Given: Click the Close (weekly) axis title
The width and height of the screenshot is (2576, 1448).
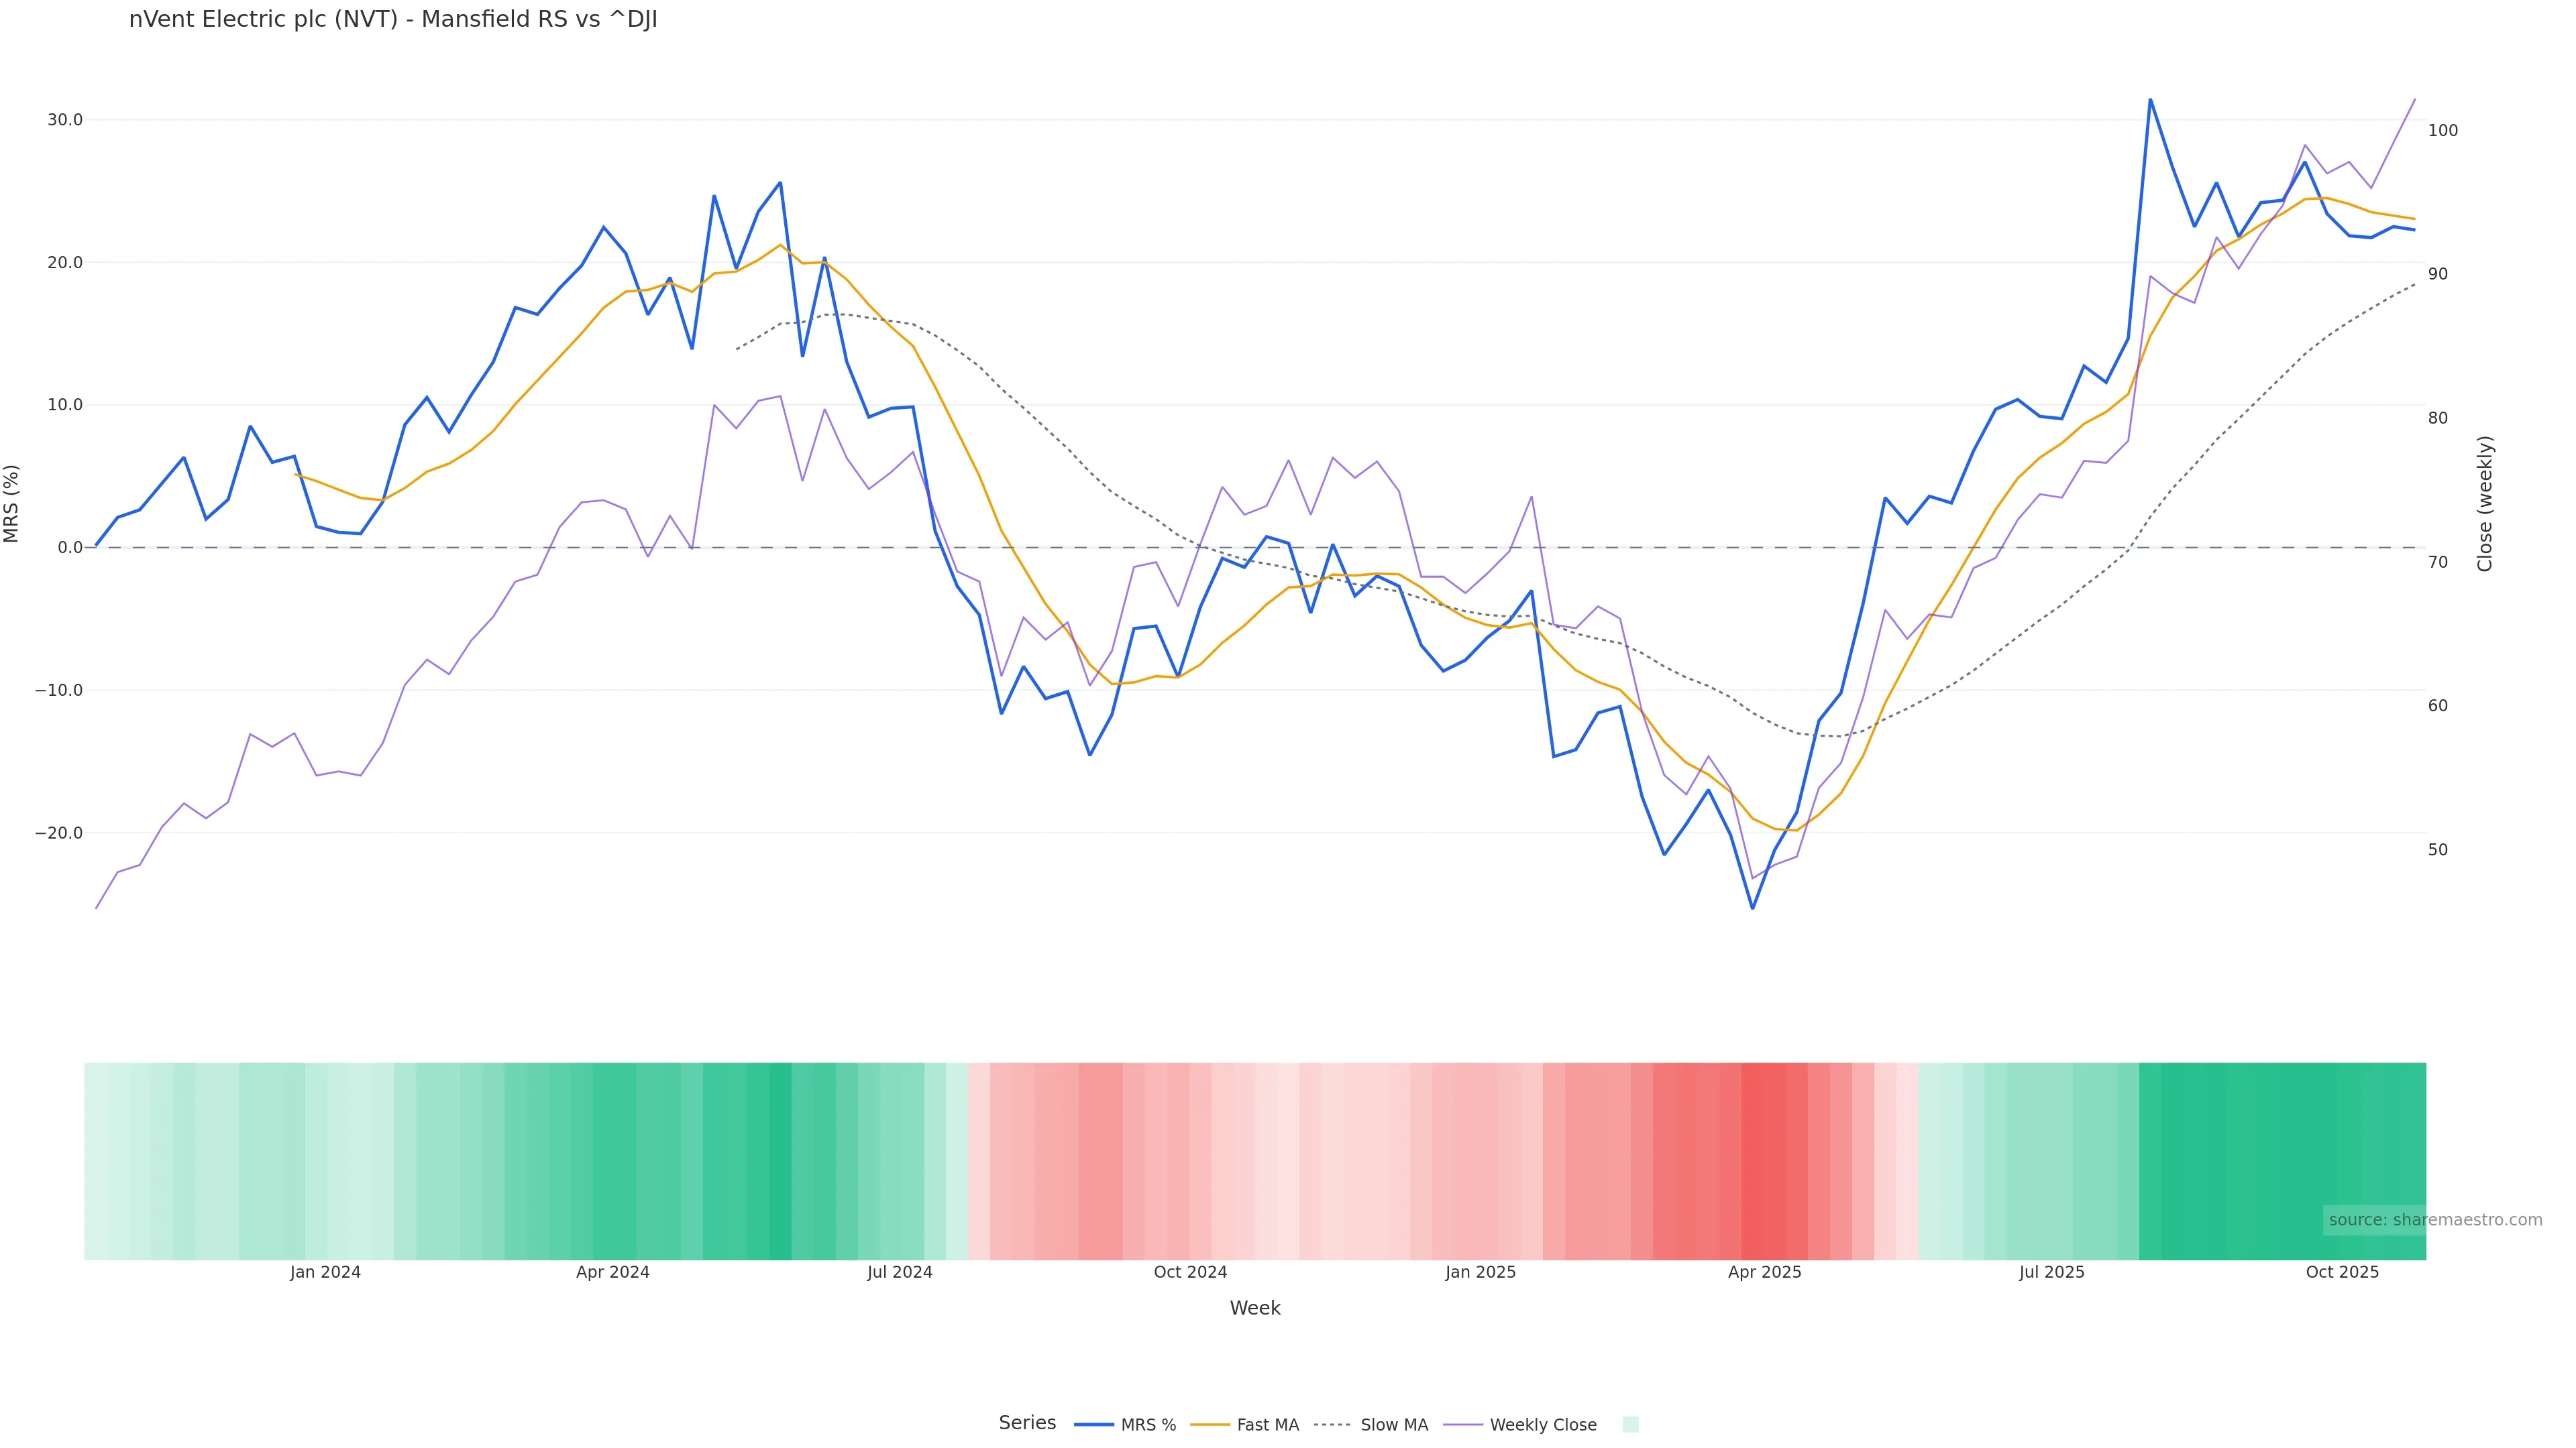Looking at the screenshot, I should coord(2485,503).
